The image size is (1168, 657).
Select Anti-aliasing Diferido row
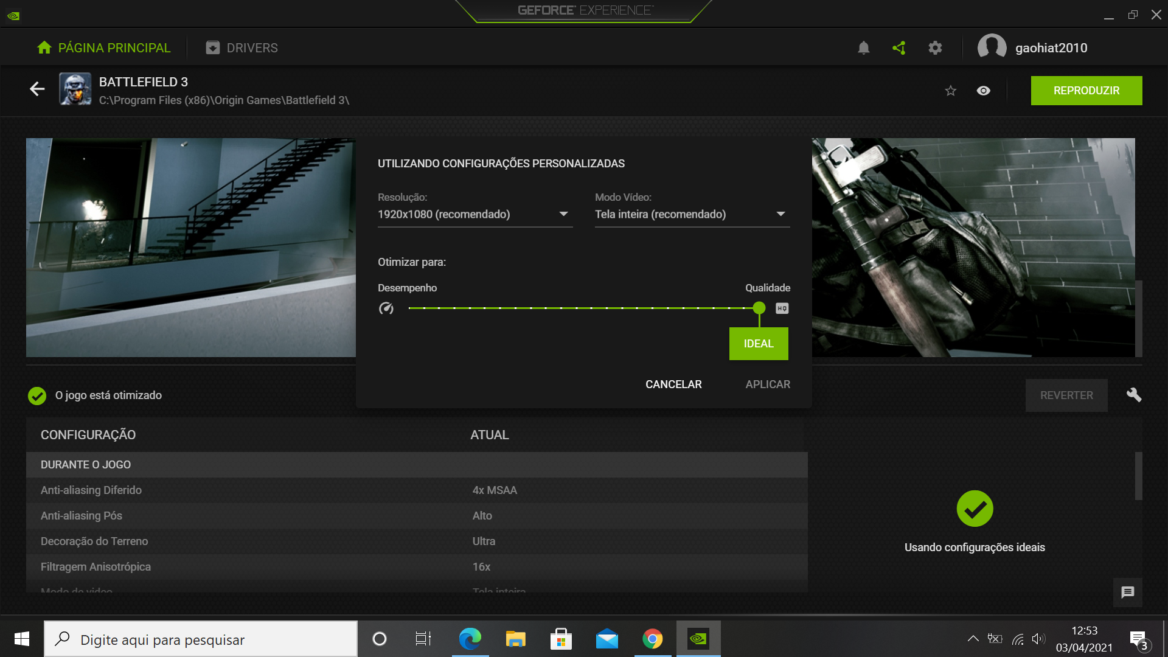coord(417,490)
